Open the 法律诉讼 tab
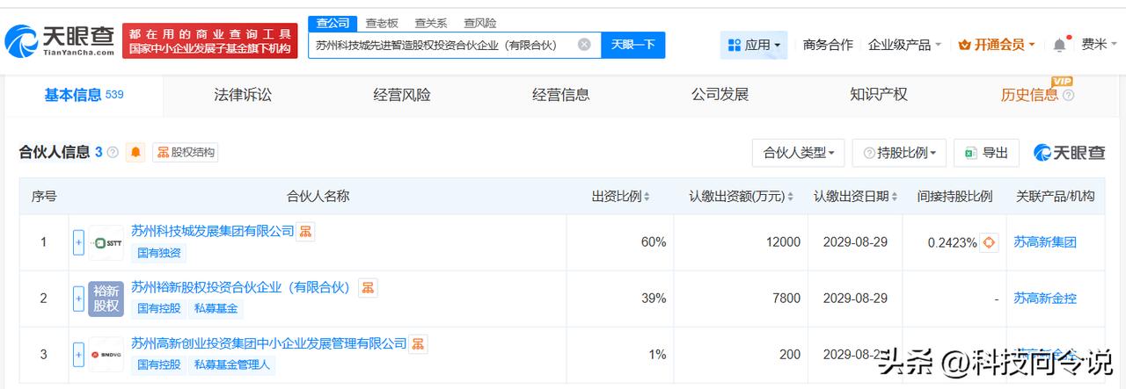Image resolution: width=1126 pixels, height=389 pixels. tap(243, 95)
